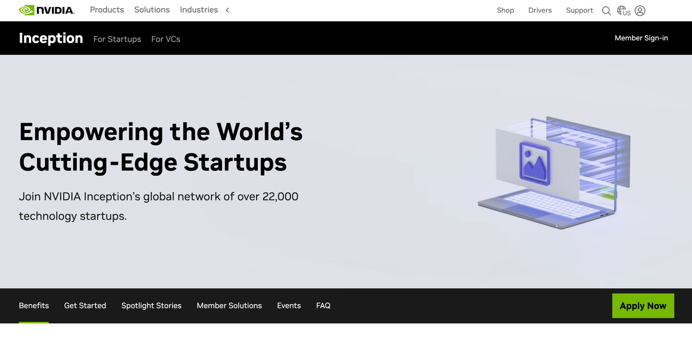Open the Industries menu
The height and width of the screenshot is (363, 692).
click(x=198, y=10)
